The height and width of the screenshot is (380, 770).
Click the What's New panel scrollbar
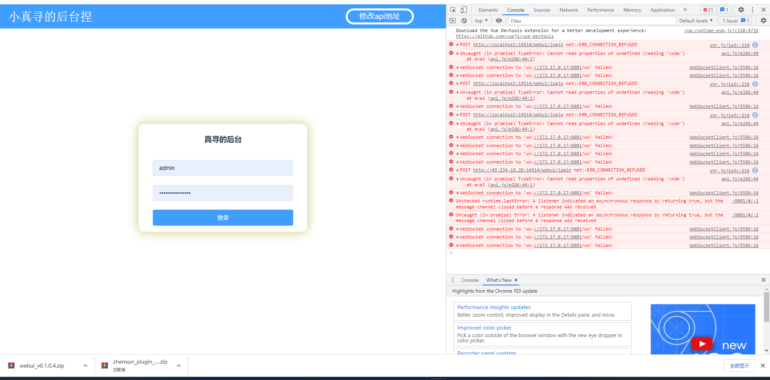coord(766,307)
